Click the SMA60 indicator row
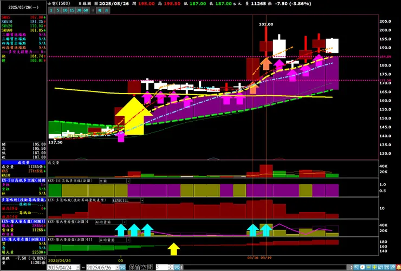The height and width of the screenshot is (271, 401). click(x=23, y=30)
